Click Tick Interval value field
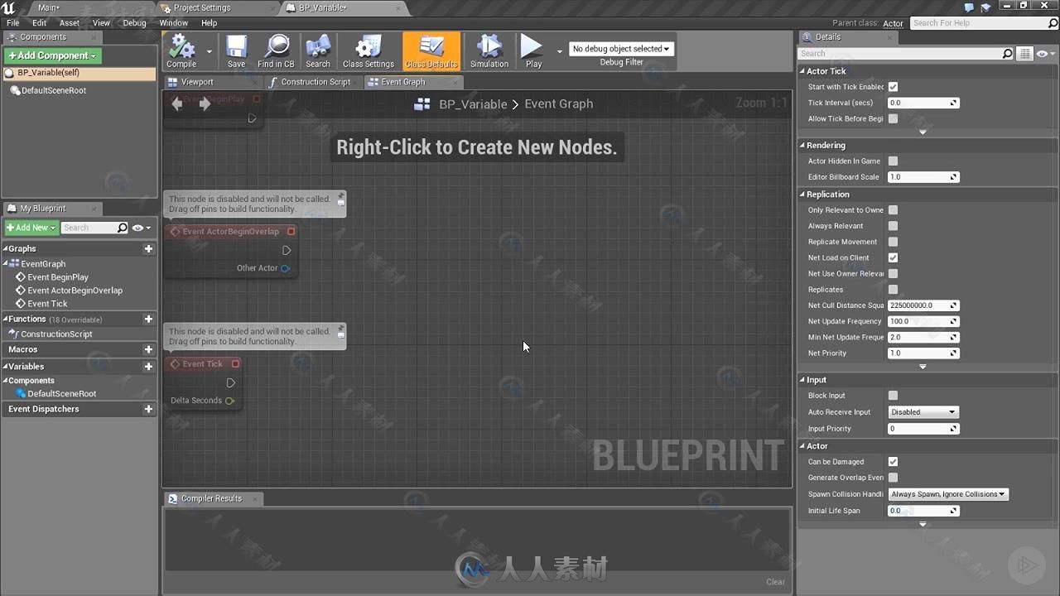This screenshot has width=1060, height=596. (x=923, y=103)
